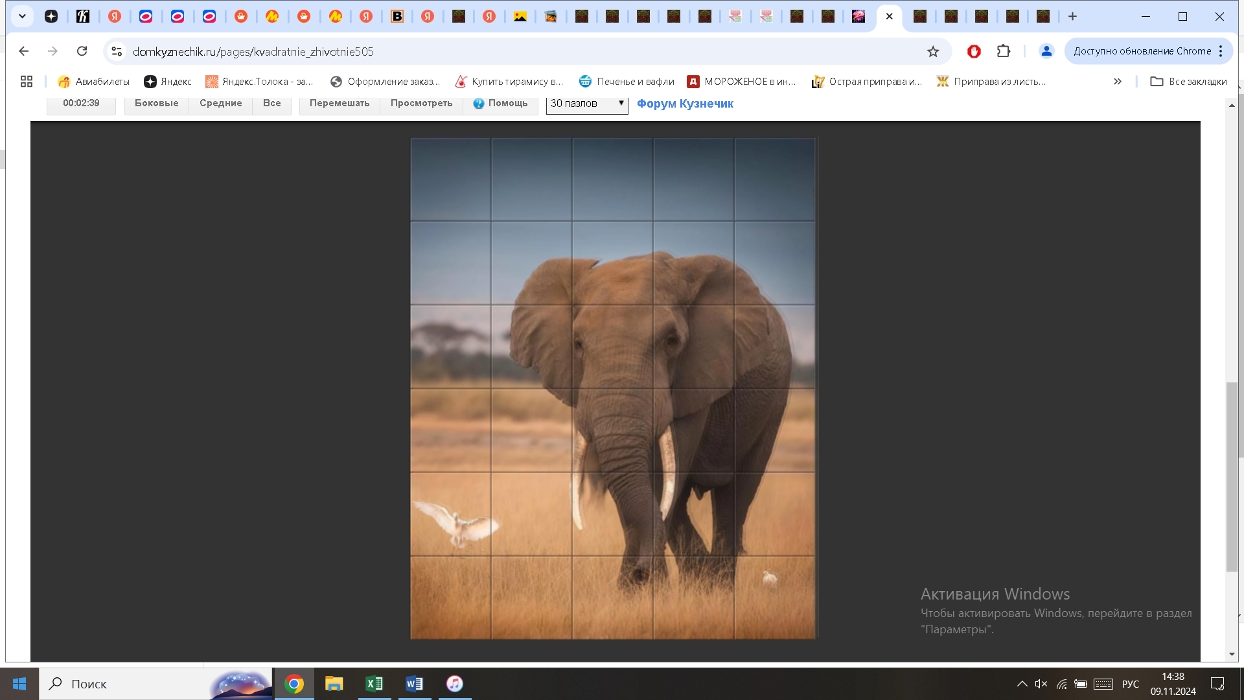Image resolution: width=1244 pixels, height=700 pixels.
Task: Open the touch keyboard tray icon
Action: coord(1103,684)
